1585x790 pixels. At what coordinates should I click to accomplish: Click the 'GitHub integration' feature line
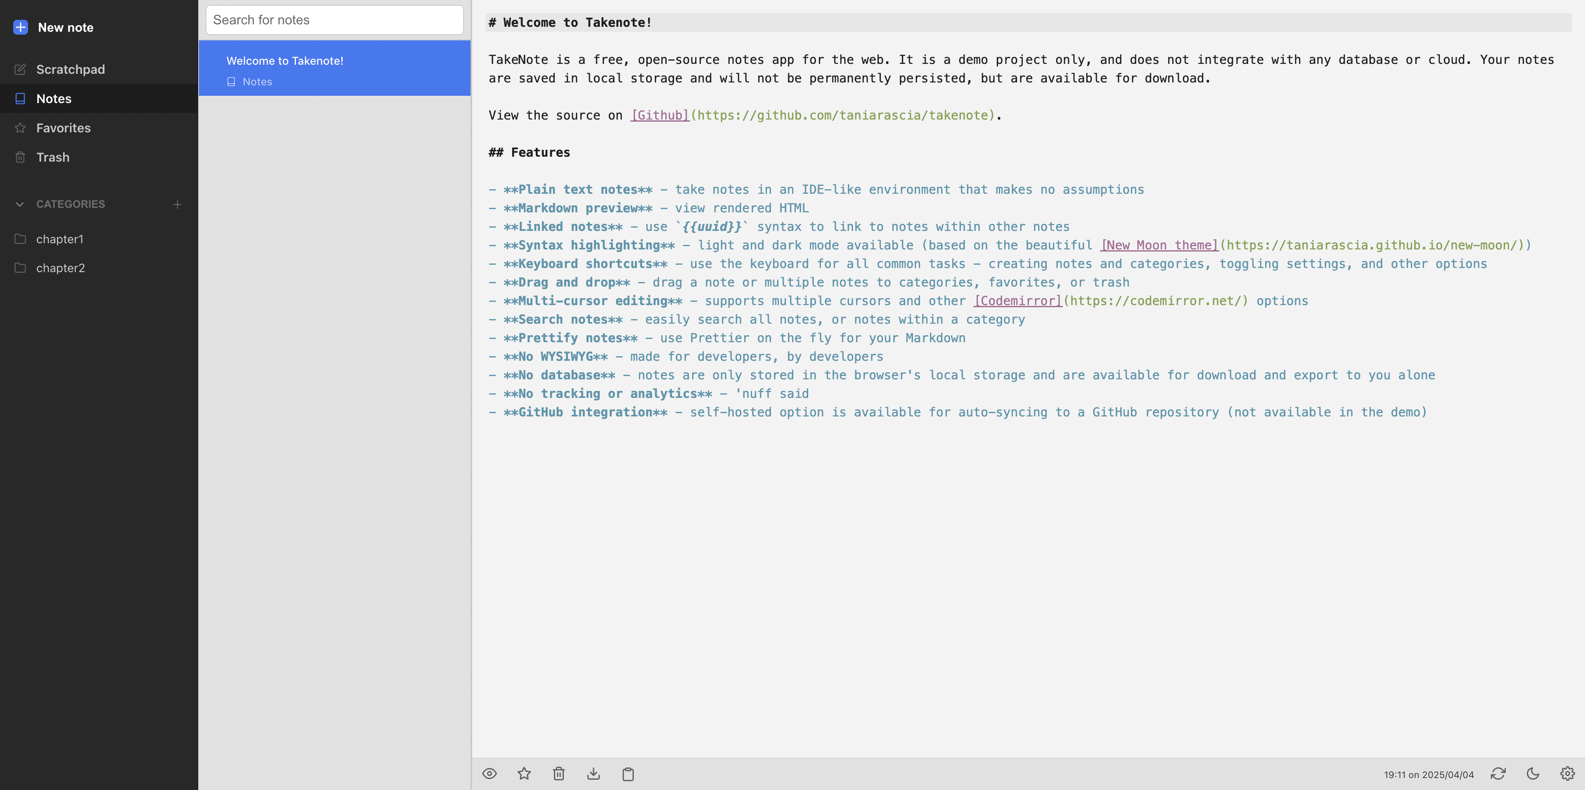pos(958,412)
